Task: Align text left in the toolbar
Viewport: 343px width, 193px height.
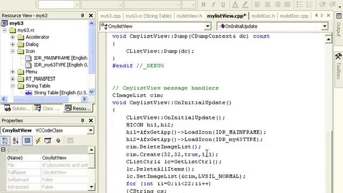Action: pos(257,4)
